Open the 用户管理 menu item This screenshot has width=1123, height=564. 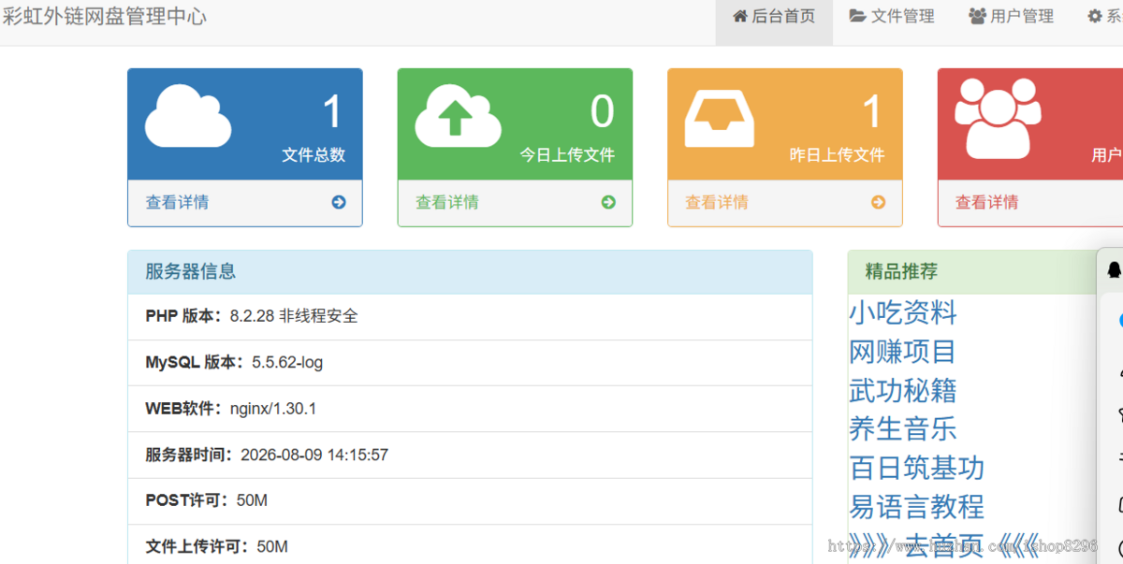pyautogui.click(x=1011, y=17)
